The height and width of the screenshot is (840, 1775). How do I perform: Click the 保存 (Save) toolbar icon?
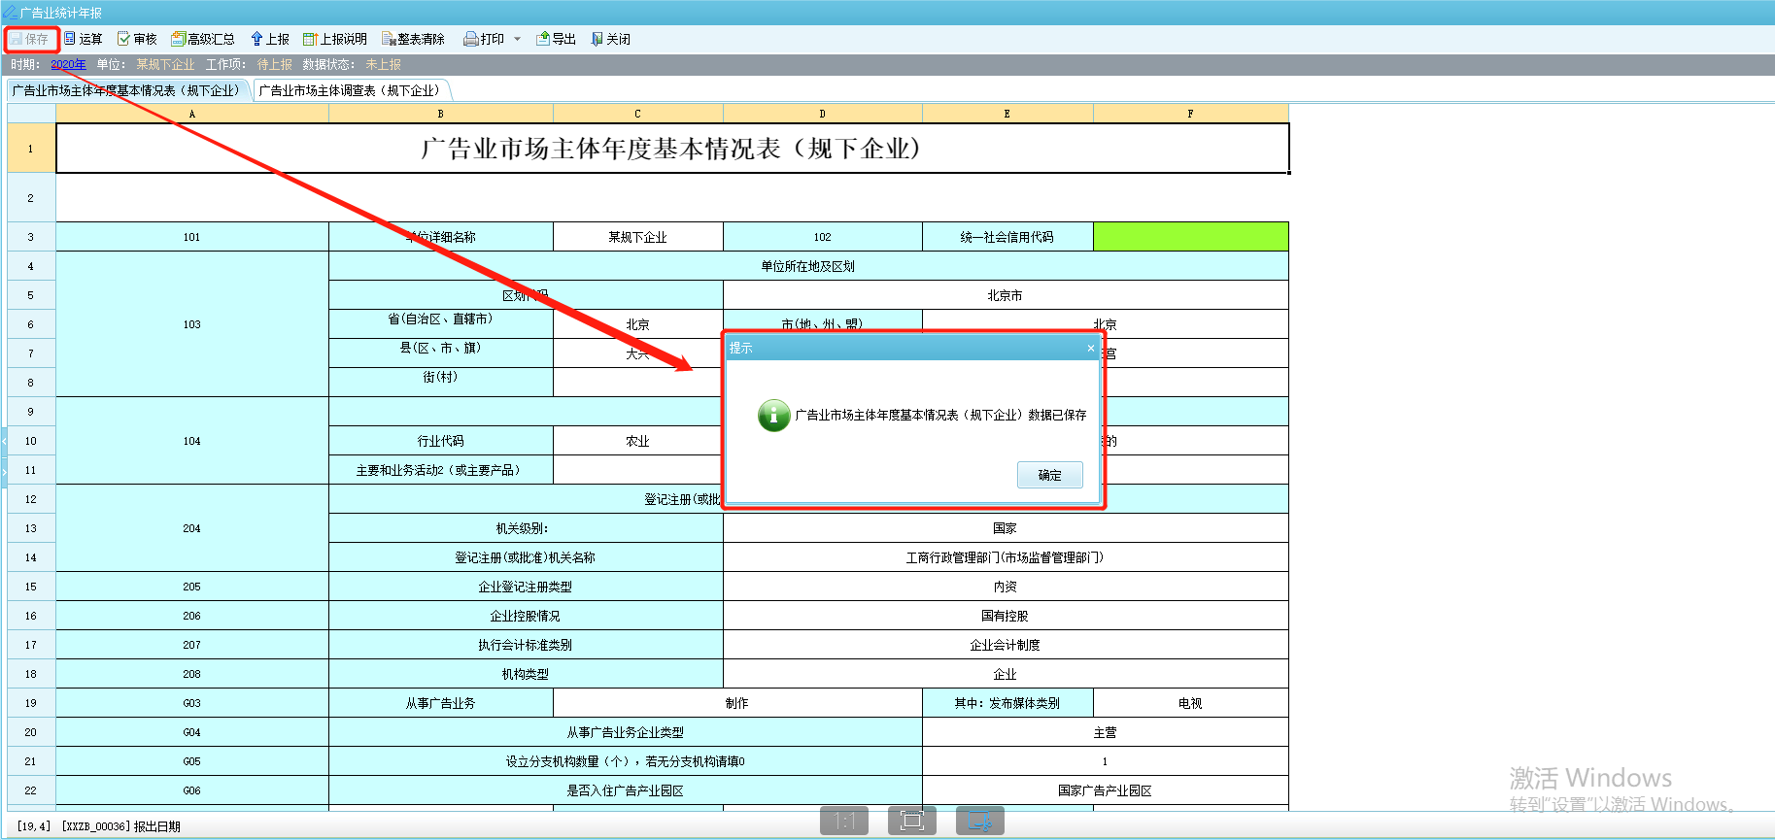(x=29, y=39)
